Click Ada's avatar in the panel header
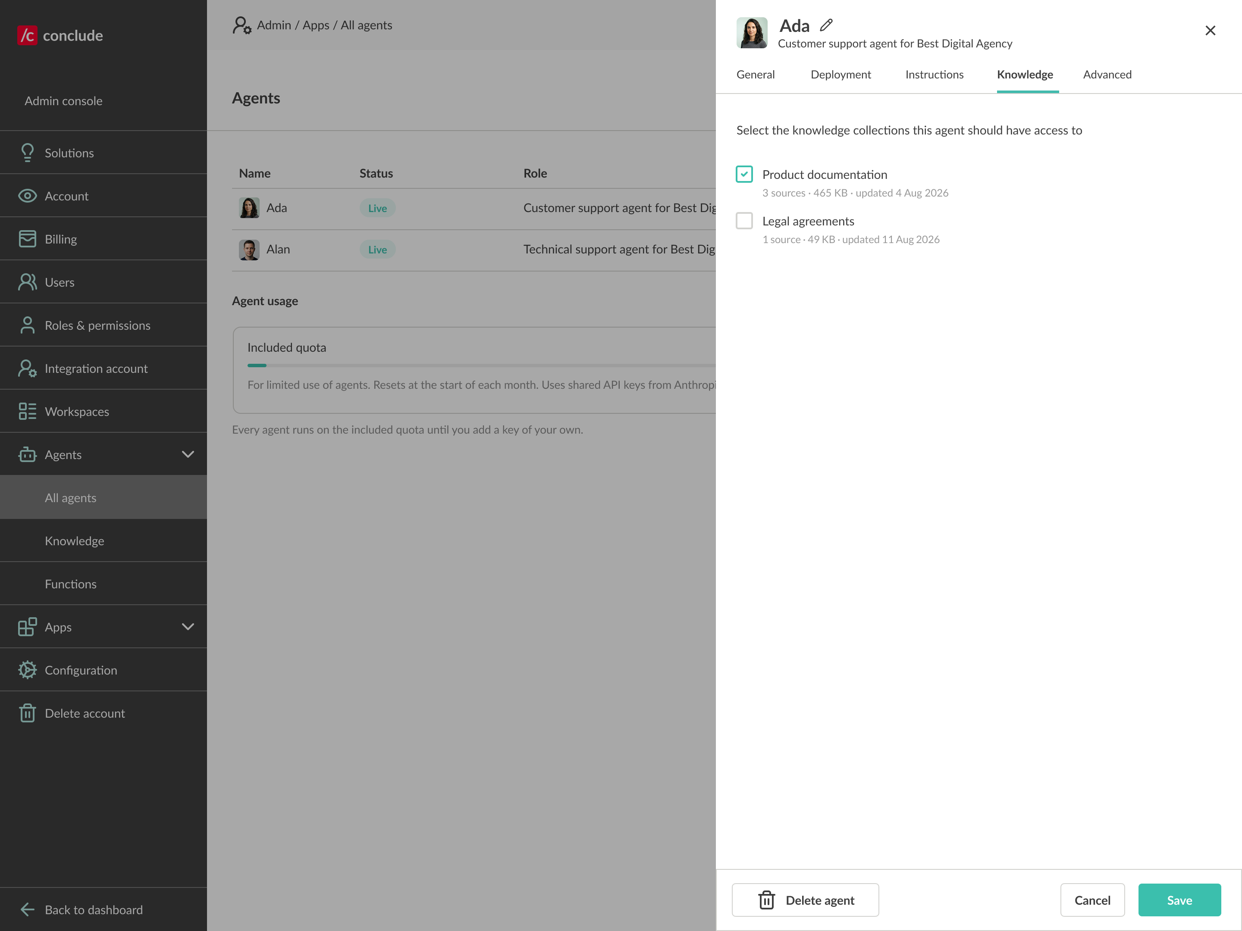 pyautogui.click(x=752, y=33)
